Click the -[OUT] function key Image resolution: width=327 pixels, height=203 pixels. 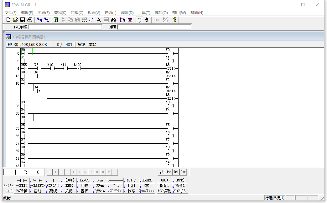coord(69,180)
